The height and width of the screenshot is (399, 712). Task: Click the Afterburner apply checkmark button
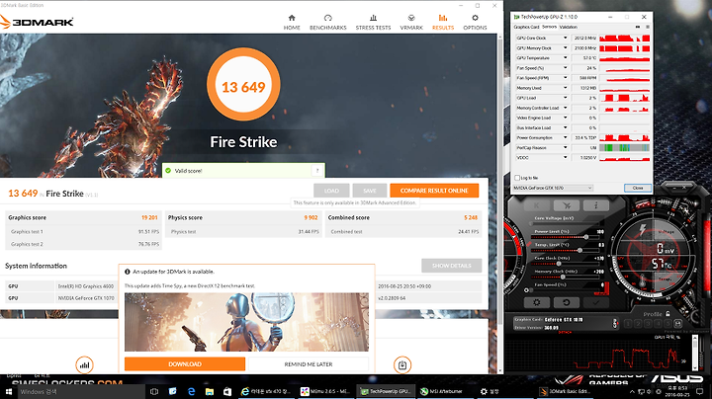(x=596, y=302)
